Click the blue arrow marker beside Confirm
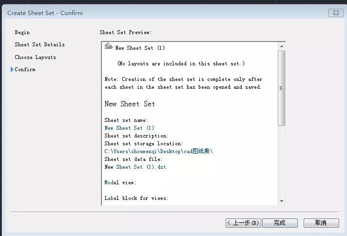Image resolution: width=347 pixels, height=236 pixels. click(x=12, y=70)
